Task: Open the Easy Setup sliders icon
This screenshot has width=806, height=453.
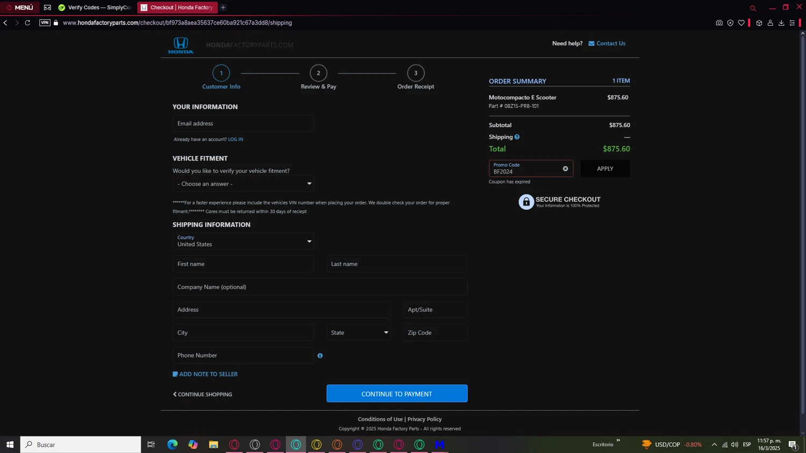Action: point(792,23)
